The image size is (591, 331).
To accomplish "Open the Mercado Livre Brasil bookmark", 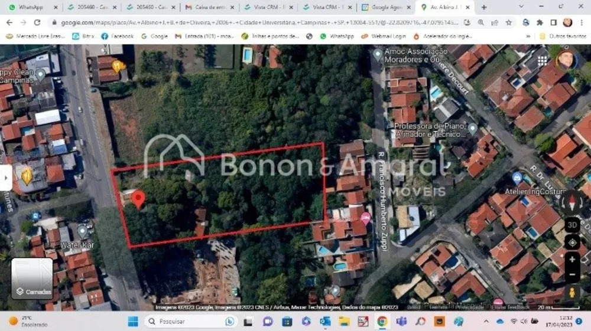I will point(35,36).
